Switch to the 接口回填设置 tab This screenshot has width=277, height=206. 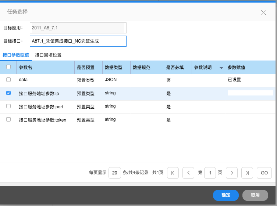[48, 55]
